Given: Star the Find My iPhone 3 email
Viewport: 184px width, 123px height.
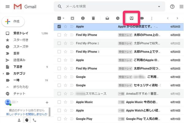Looking at the screenshot, I should click(66, 52).
